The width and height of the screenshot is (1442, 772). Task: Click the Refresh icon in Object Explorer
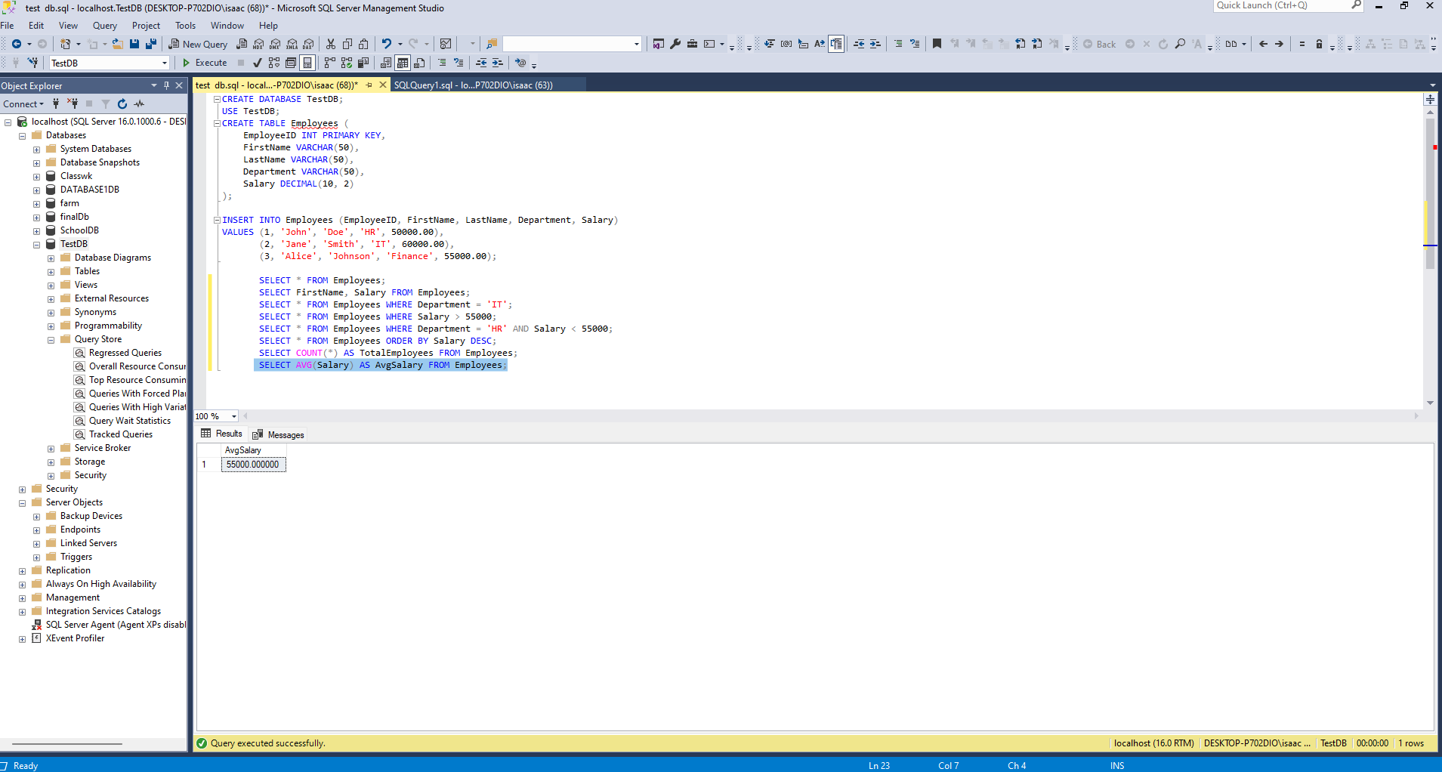pos(122,103)
